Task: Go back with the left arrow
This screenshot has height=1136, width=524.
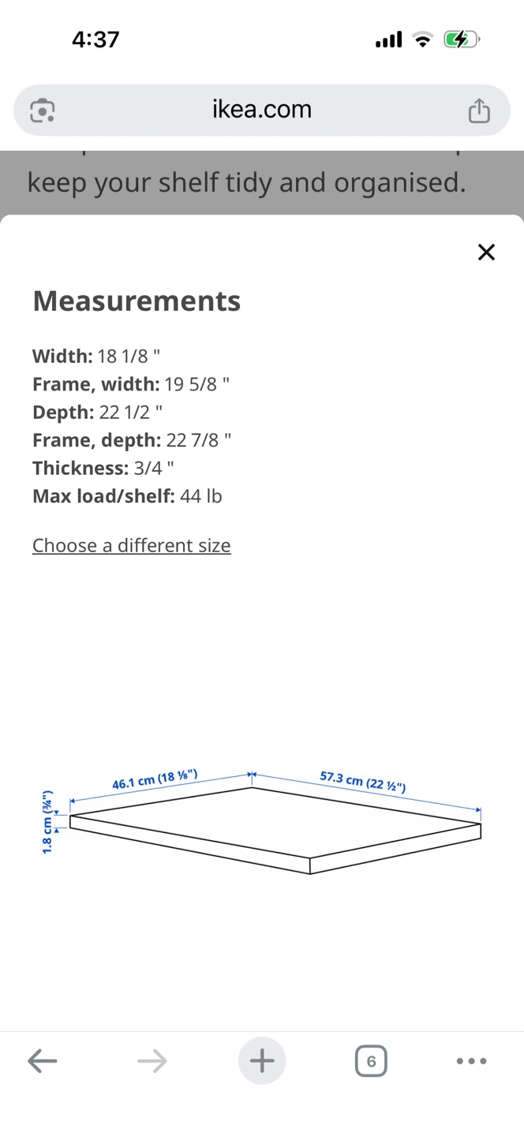Action: coord(43,1061)
